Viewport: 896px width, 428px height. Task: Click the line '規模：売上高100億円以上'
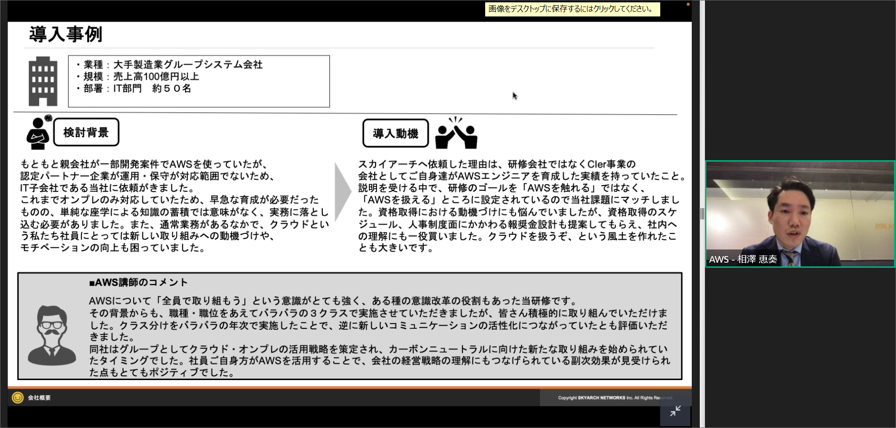(x=138, y=77)
